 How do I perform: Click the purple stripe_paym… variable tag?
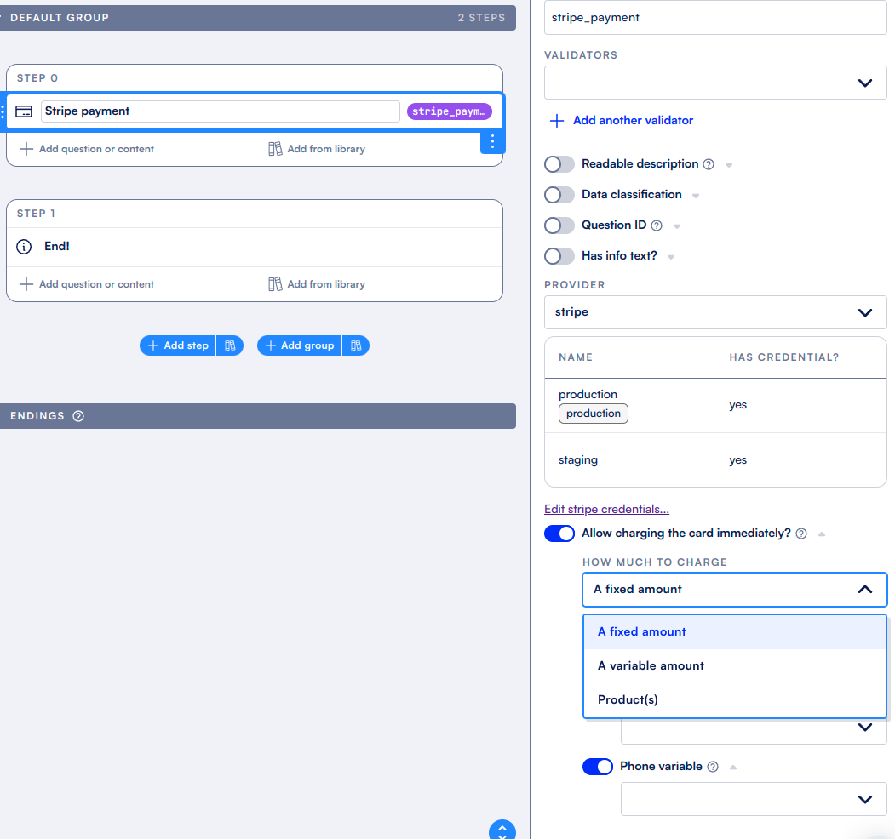click(x=450, y=111)
